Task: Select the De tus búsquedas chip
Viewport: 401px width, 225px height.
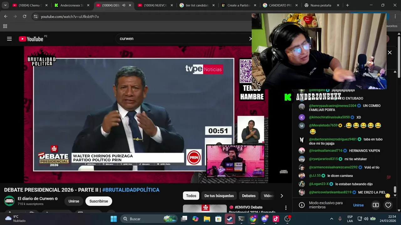Action: click(x=219, y=196)
